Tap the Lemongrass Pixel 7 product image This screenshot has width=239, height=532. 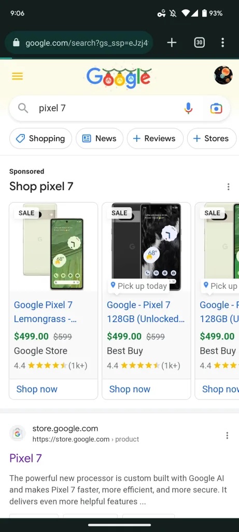53,247
